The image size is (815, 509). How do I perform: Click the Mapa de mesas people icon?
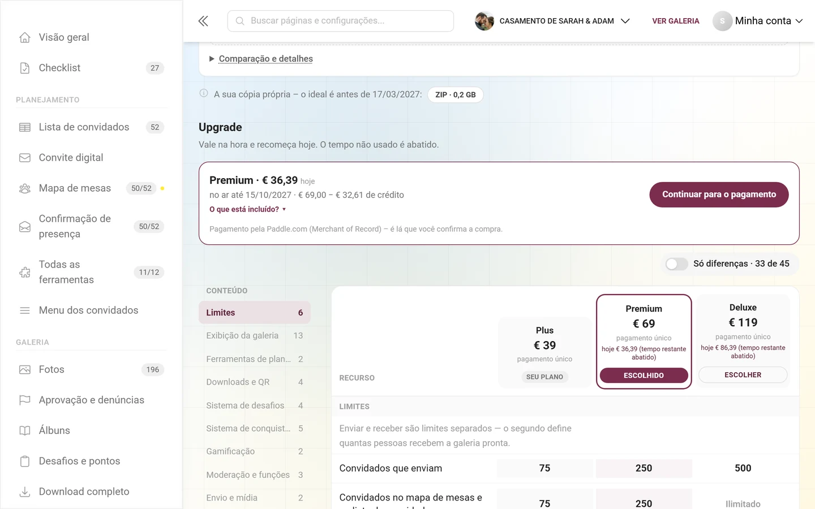point(25,188)
